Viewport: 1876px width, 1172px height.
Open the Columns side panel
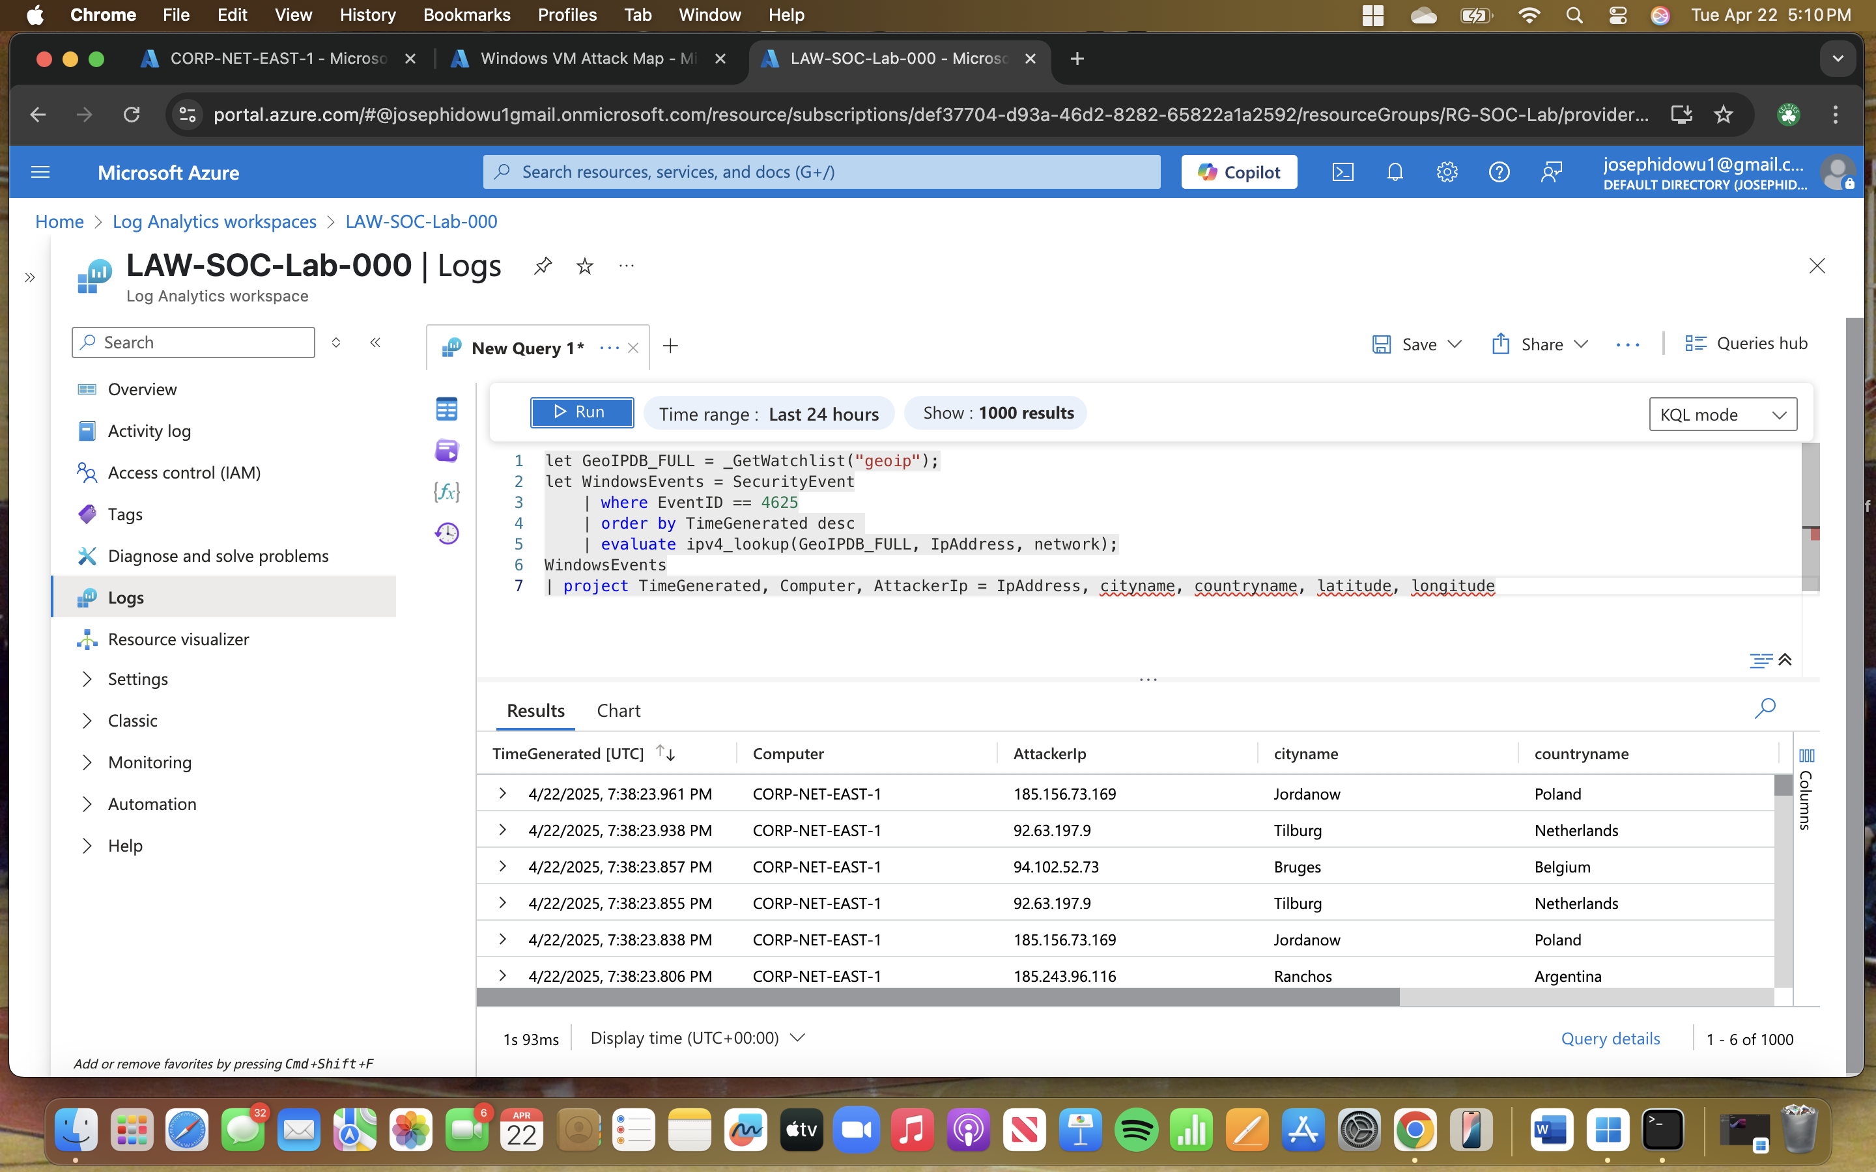click(x=1806, y=790)
